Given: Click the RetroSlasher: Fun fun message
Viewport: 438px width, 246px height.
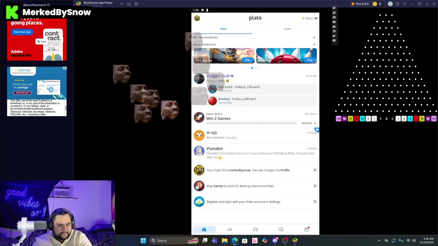Looking at the screenshot, I should click(222, 138).
